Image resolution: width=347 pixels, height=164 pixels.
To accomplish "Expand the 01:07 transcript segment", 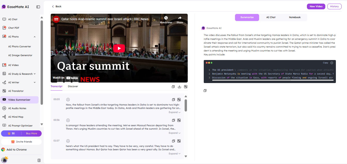I will point(175,154).
